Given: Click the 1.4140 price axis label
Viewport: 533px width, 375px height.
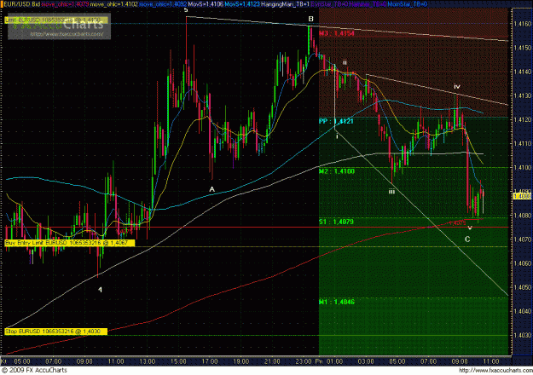Looking at the screenshot, I should pyautogui.click(x=522, y=72).
